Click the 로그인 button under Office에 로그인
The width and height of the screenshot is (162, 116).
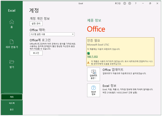point(36,53)
